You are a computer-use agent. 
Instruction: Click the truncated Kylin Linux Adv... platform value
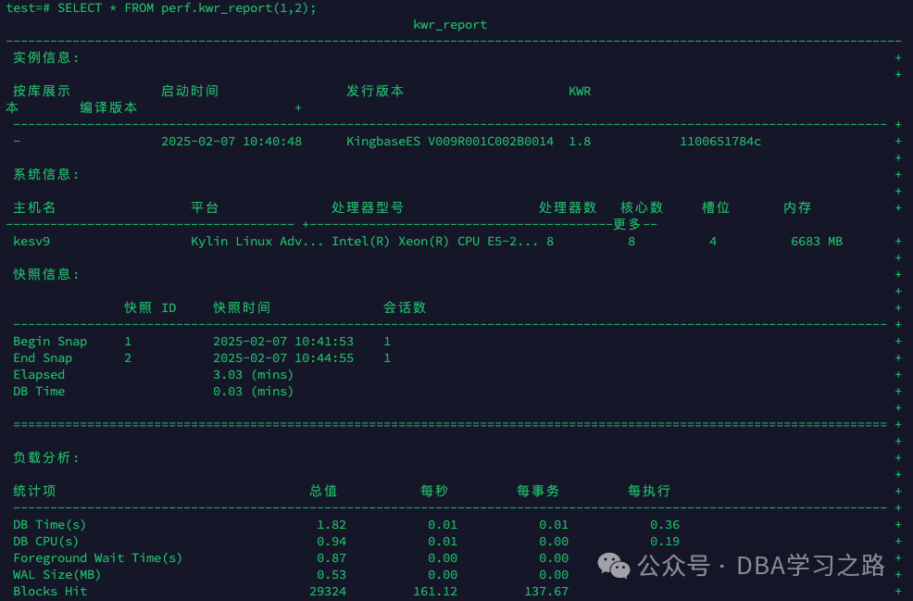click(257, 242)
